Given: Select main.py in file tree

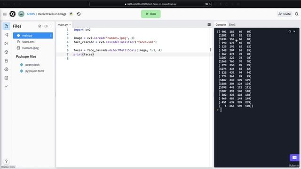Looking at the screenshot, I should 33,36.
